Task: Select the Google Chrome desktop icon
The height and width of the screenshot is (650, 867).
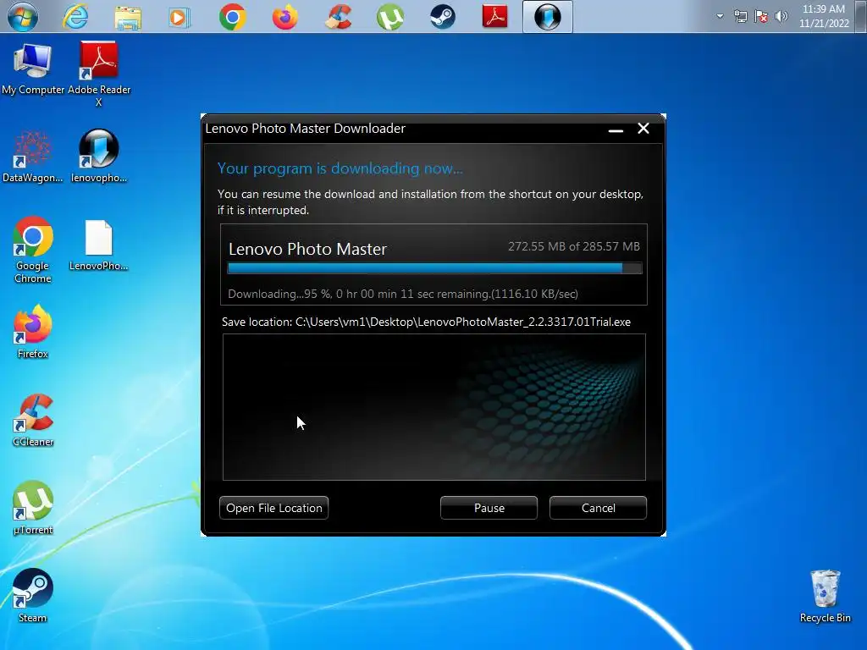Action: click(x=33, y=250)
